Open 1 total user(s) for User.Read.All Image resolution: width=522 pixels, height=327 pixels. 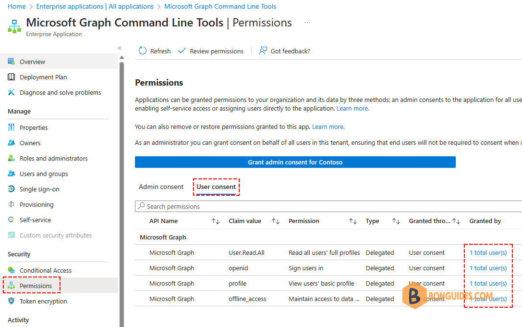pos(488,252)
